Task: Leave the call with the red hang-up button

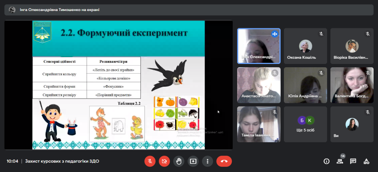Action: (x=224, y=161)
